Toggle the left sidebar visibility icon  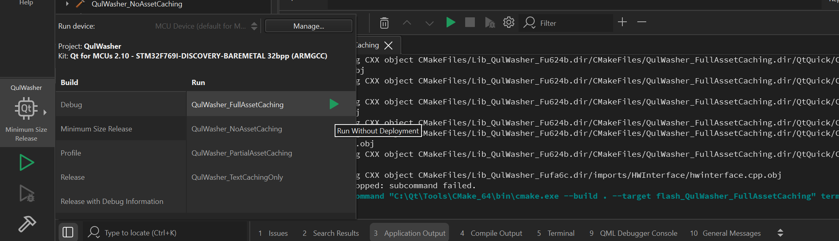pos(68,233)
